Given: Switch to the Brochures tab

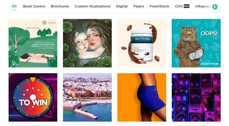Looking at the screenshot, I should point(60,6).
